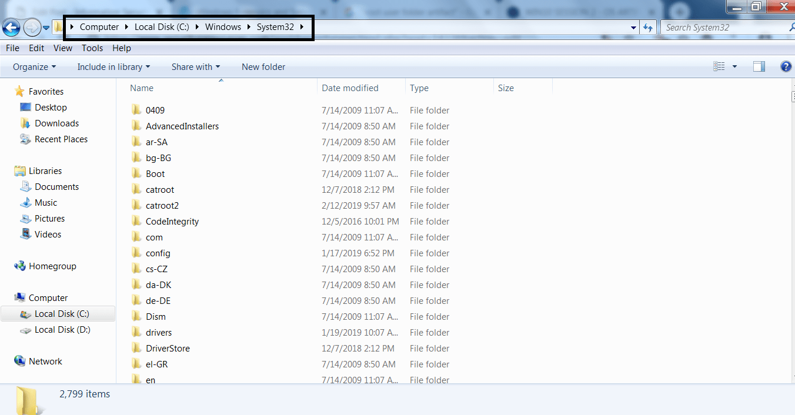Open Help via the blue question mark icon
This screenshot has height=415, width=795.
(x=786, y=66)
